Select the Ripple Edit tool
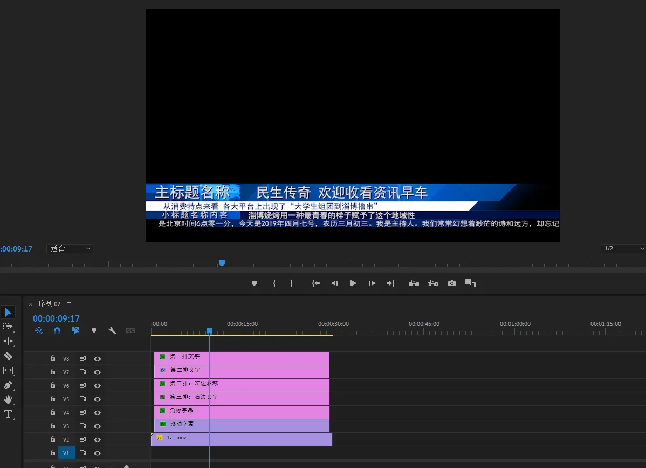The width and height of the screenshot is (646, 468). coord(8,341)
